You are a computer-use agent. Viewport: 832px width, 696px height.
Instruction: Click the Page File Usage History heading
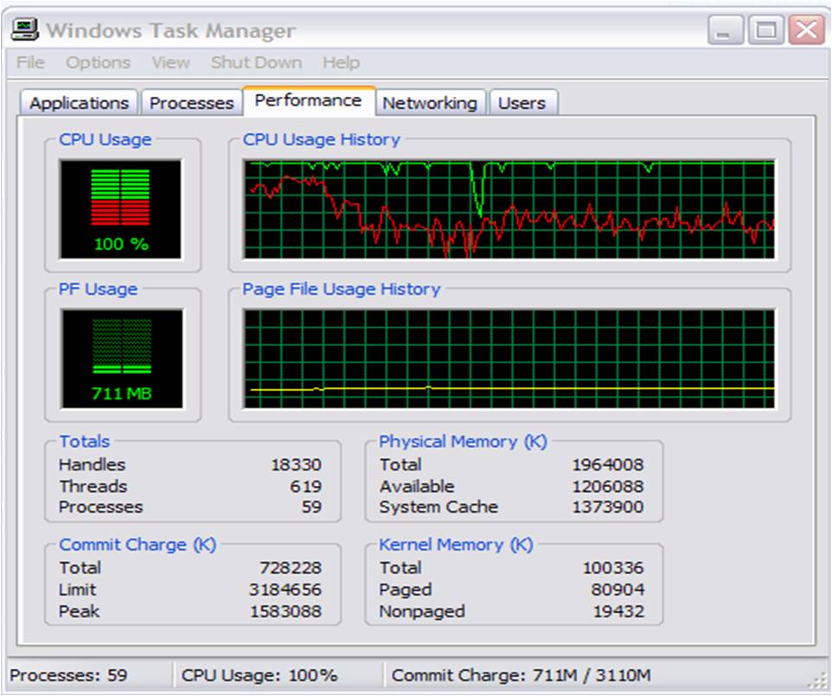pos(341,289)
